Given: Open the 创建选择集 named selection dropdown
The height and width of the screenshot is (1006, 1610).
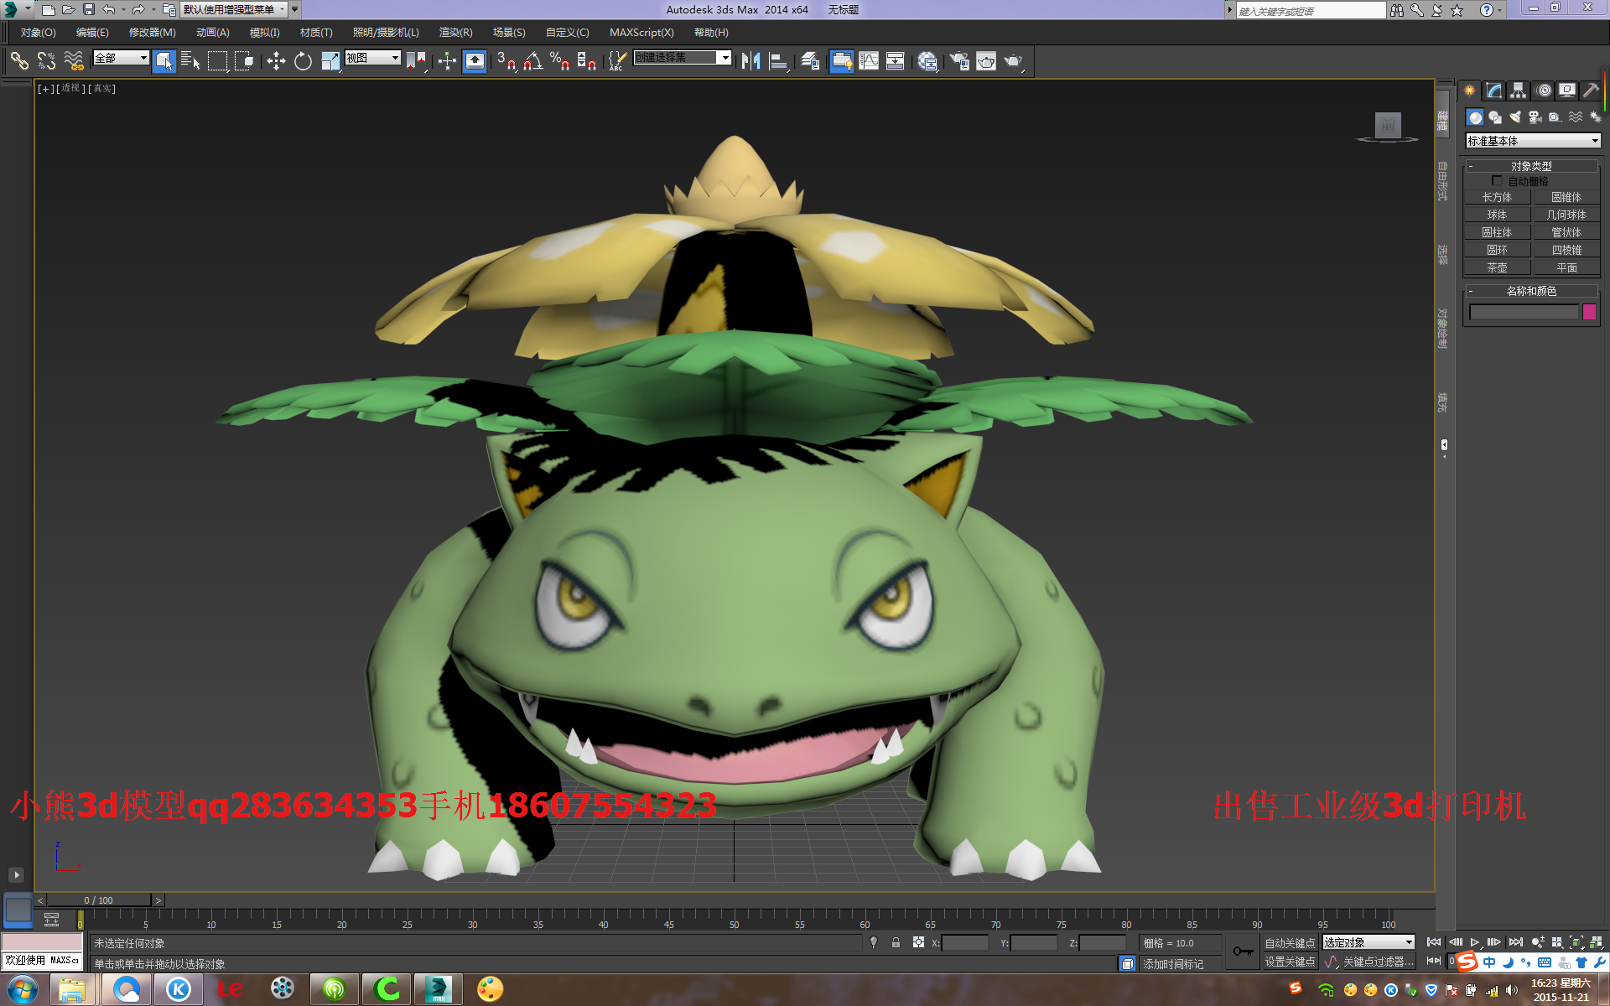Looking at the screenshot, I should pyautogui.click(x=683, y=57).
